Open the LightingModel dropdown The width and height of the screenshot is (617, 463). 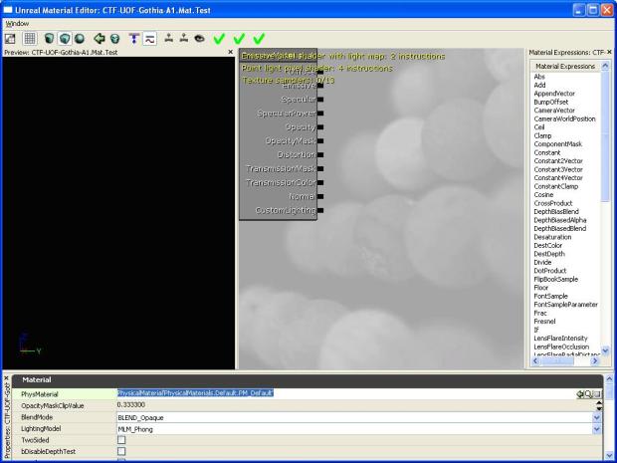[597, 428]
